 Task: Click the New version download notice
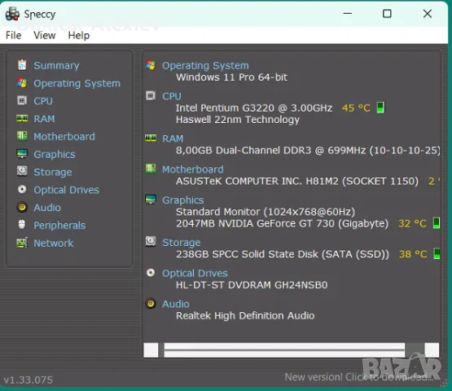pyautogui.click(x=359, y=376)
